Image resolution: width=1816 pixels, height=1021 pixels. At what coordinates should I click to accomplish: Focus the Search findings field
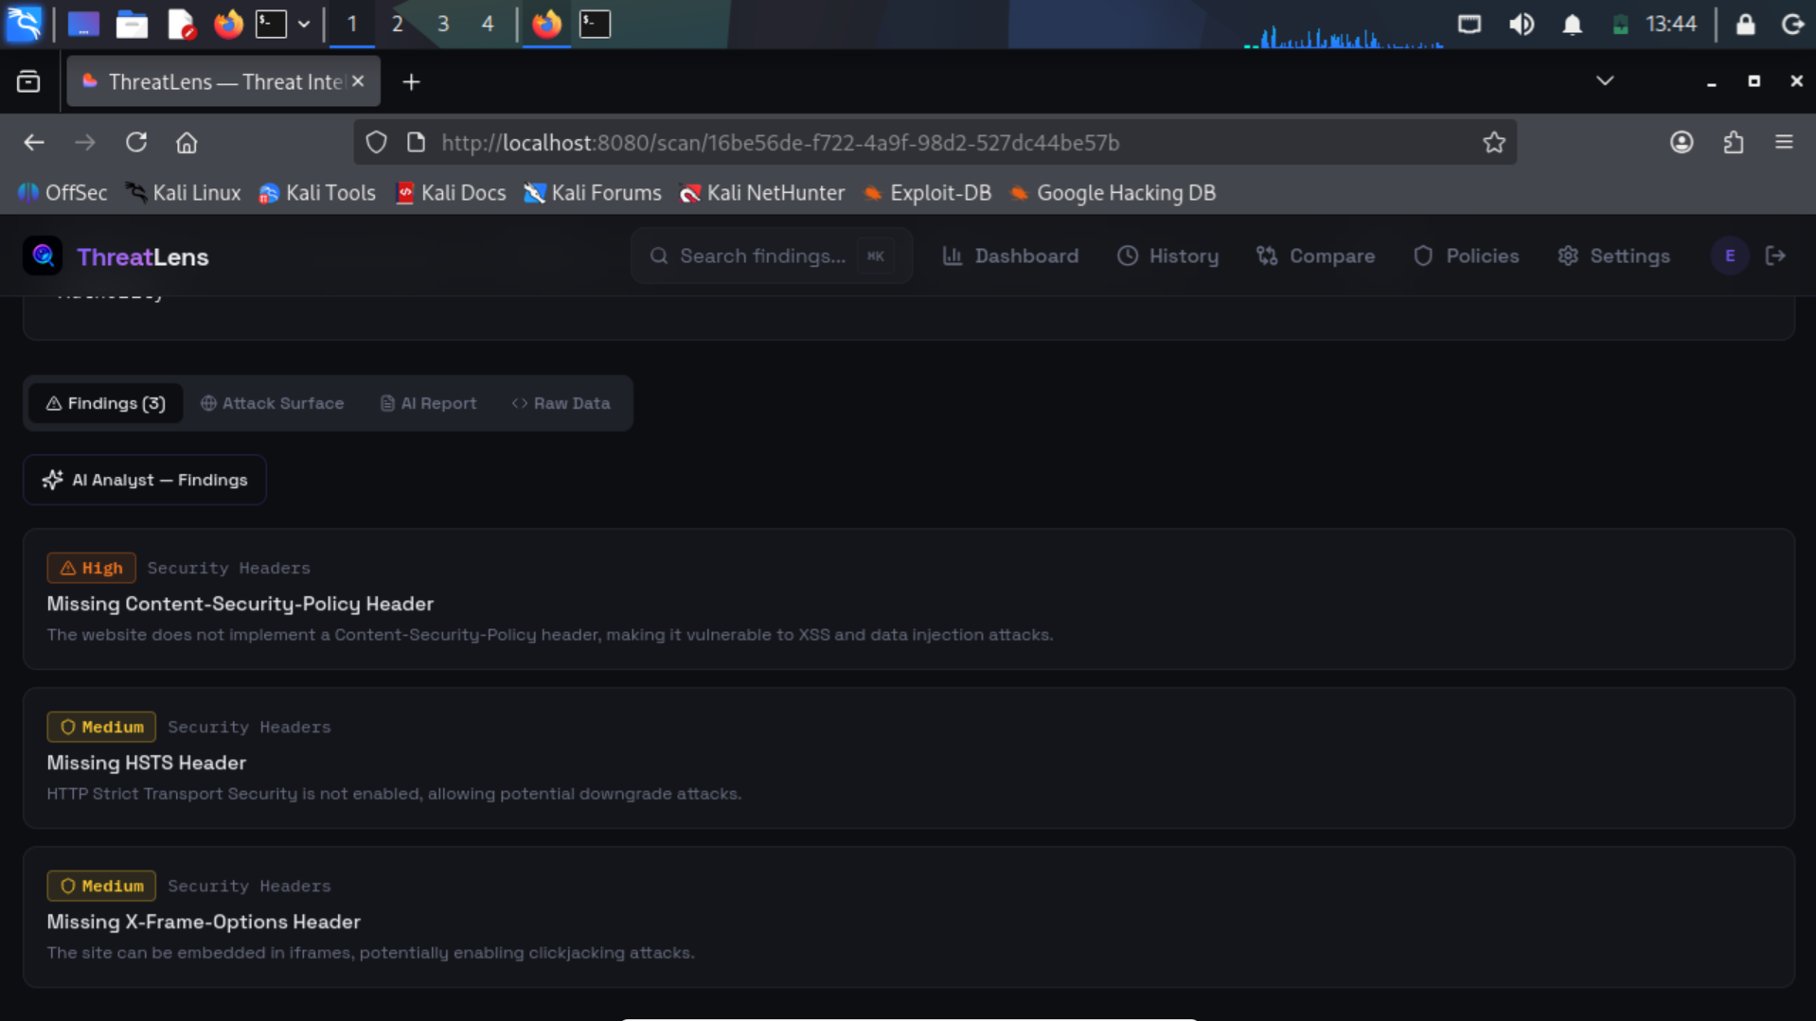pos(771,255)
